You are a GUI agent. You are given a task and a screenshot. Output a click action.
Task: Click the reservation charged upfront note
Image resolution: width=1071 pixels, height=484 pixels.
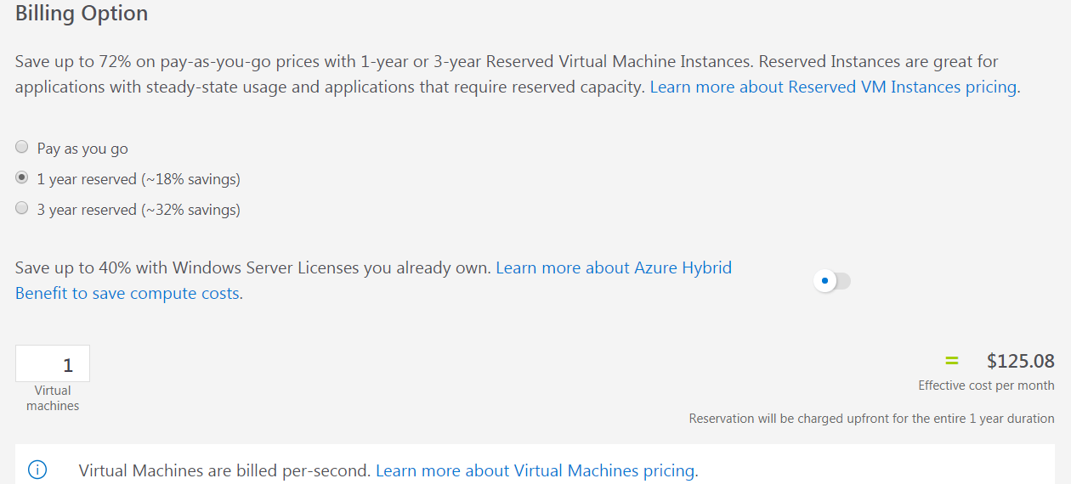(871, 419)
